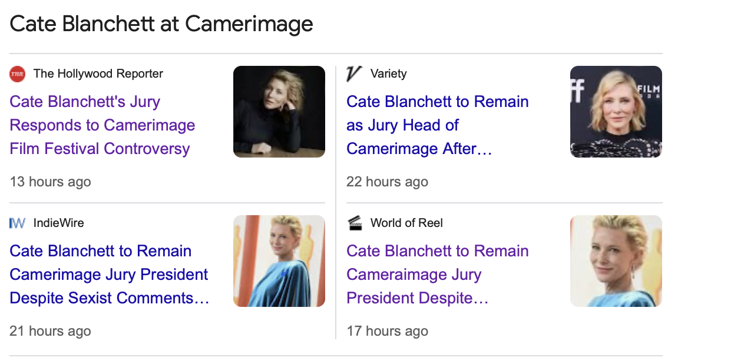This screenshot has width=754, height=361.
Task: Open "Remain Cameraimage Jury President" headline link
Action: coord(437,275)
